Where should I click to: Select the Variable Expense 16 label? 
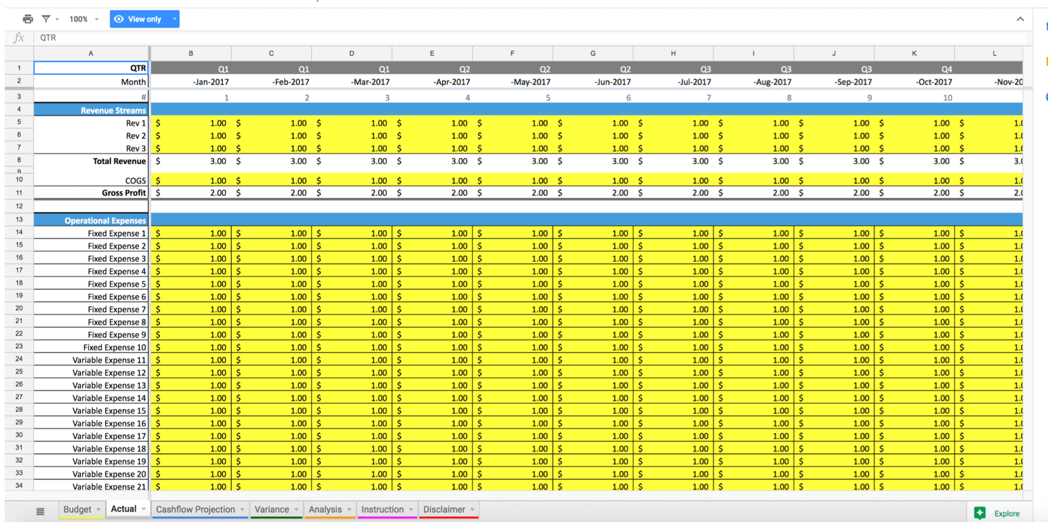[x=91, y=423]
